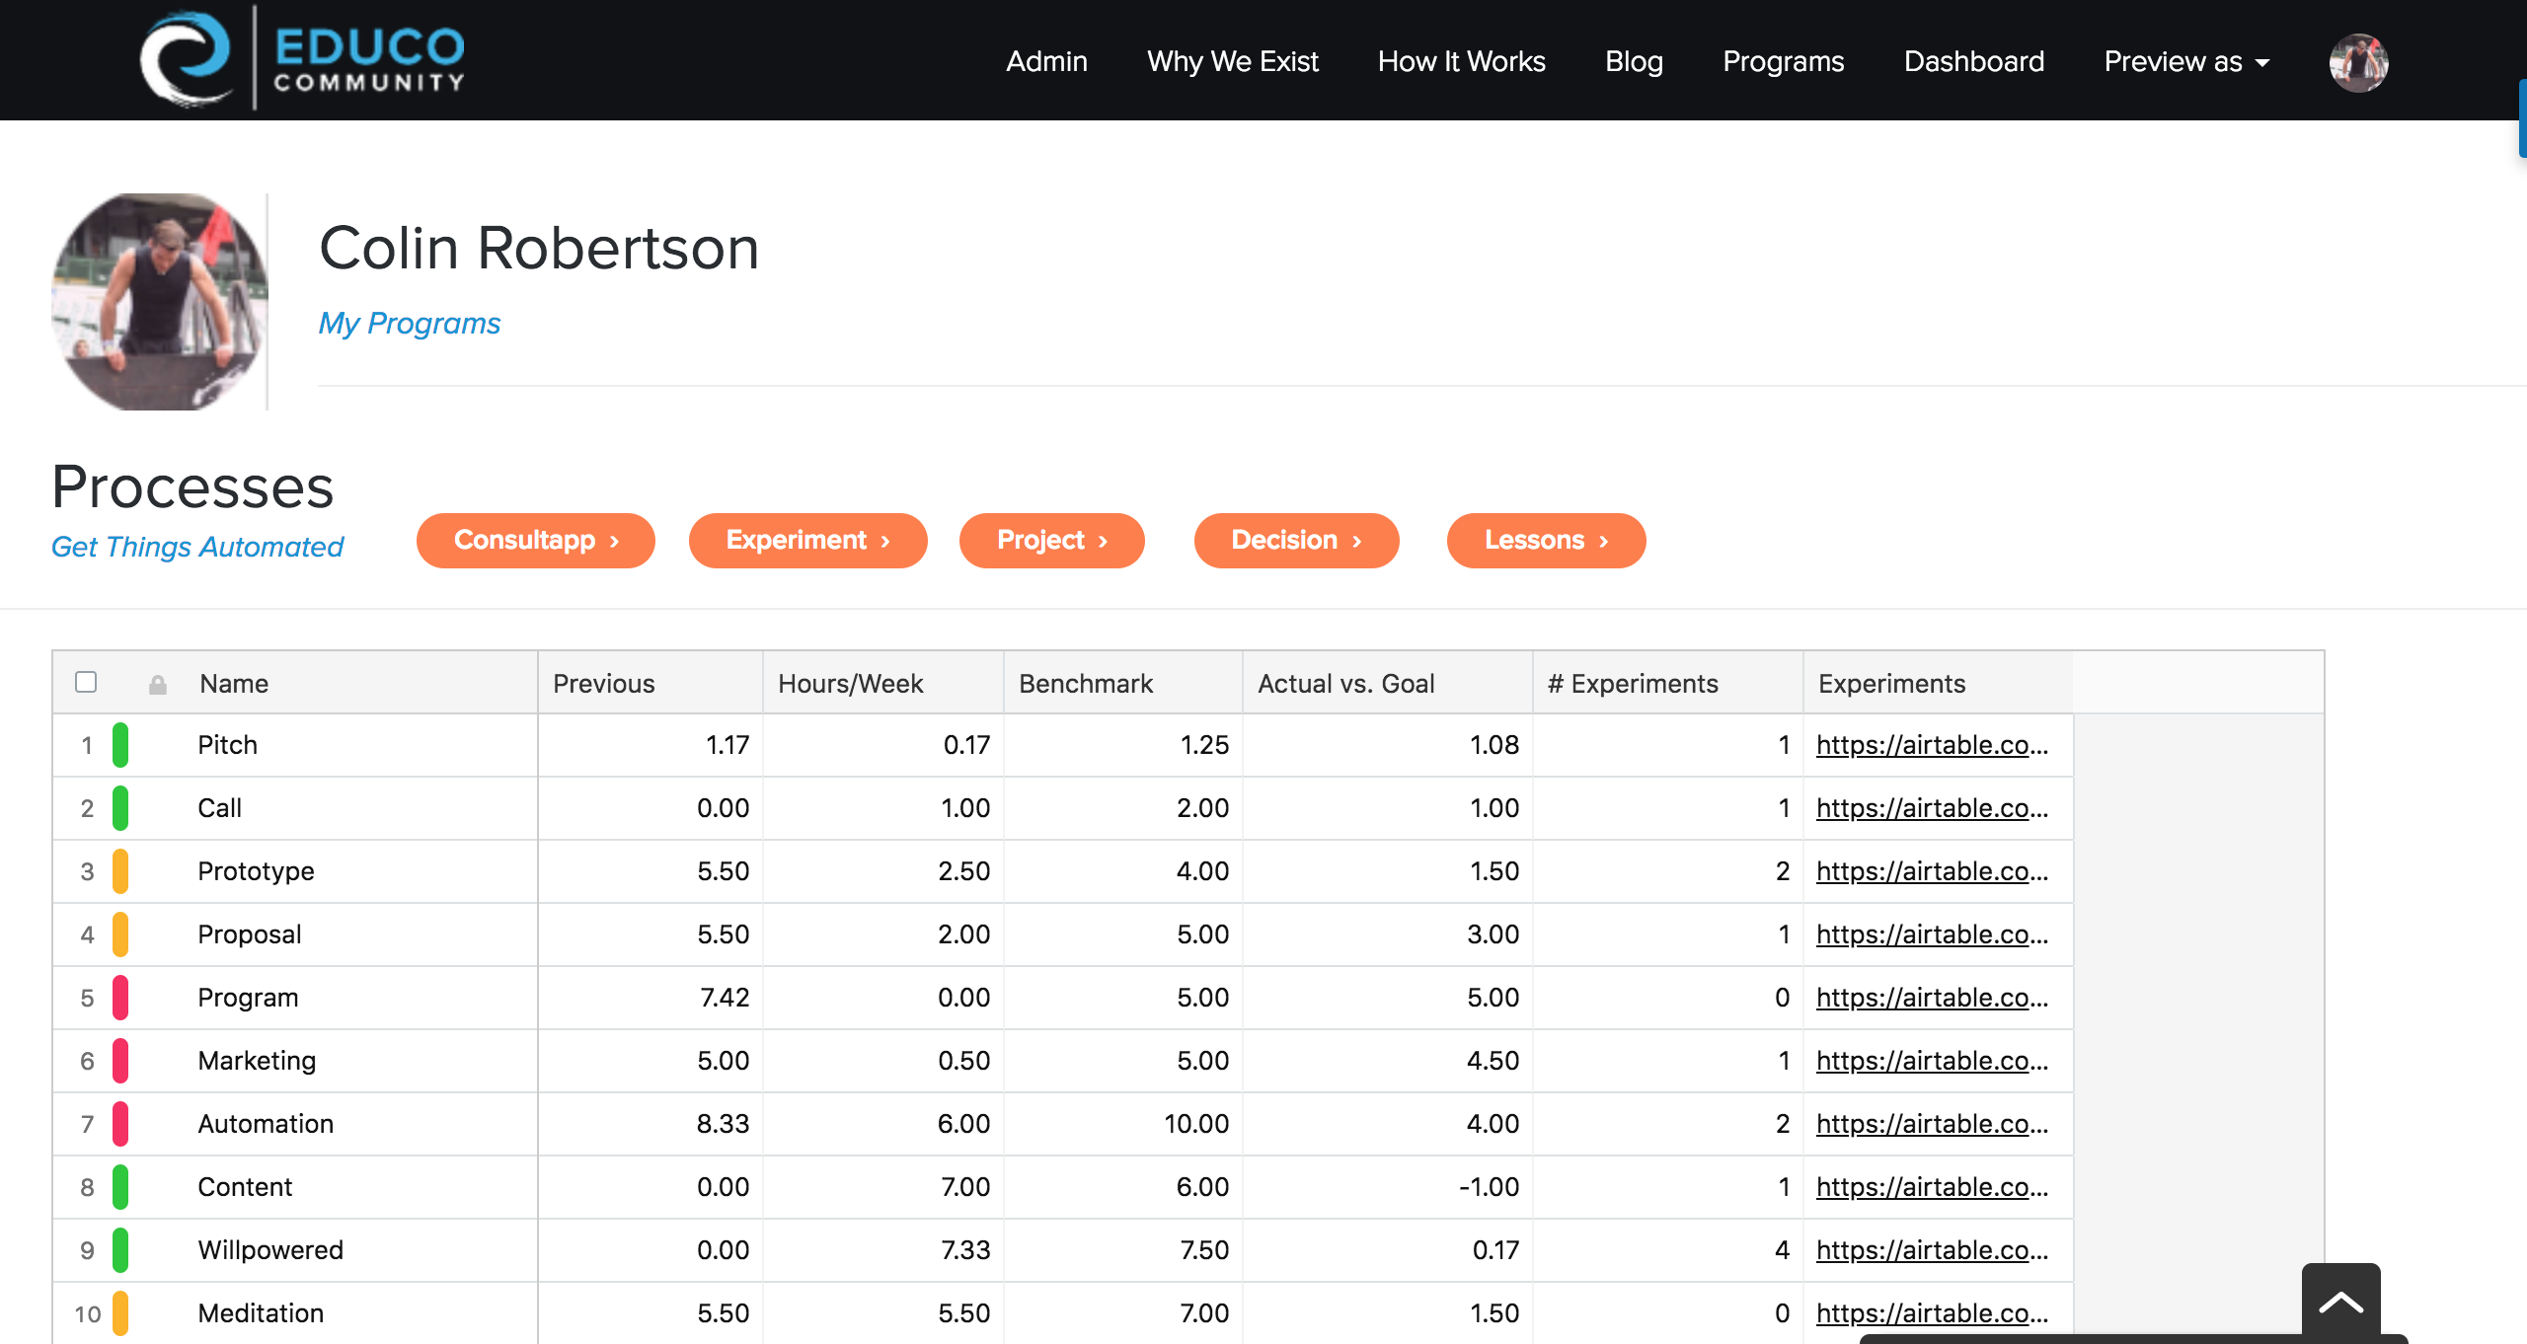Open the airtable link in Willpowered row
Image resolution: width=2527 pixels, height=1344 pixels.
pyautogui.click(x=1932, y=1250)
